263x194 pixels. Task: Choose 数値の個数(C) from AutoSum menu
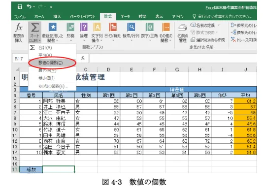pos(52,63)
